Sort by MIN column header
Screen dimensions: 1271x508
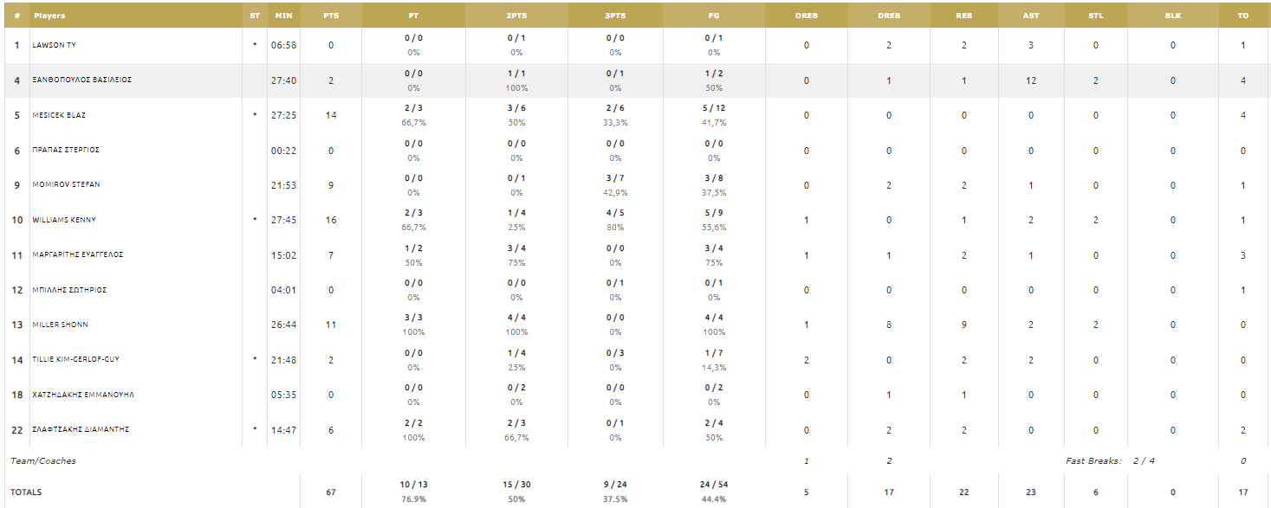click(x=283, y=16)
